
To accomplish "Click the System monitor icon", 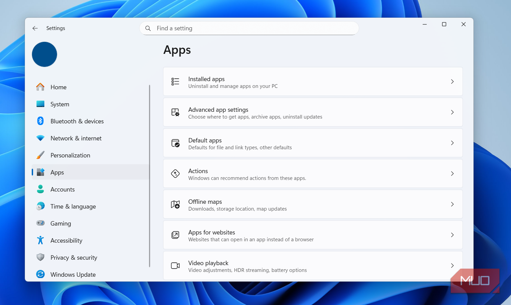I will (x=40, y=104).
